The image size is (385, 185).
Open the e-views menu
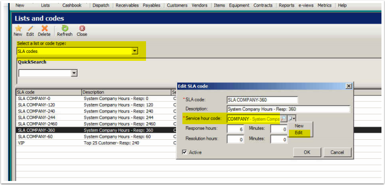pyautogui.click(x=306, y=6)
